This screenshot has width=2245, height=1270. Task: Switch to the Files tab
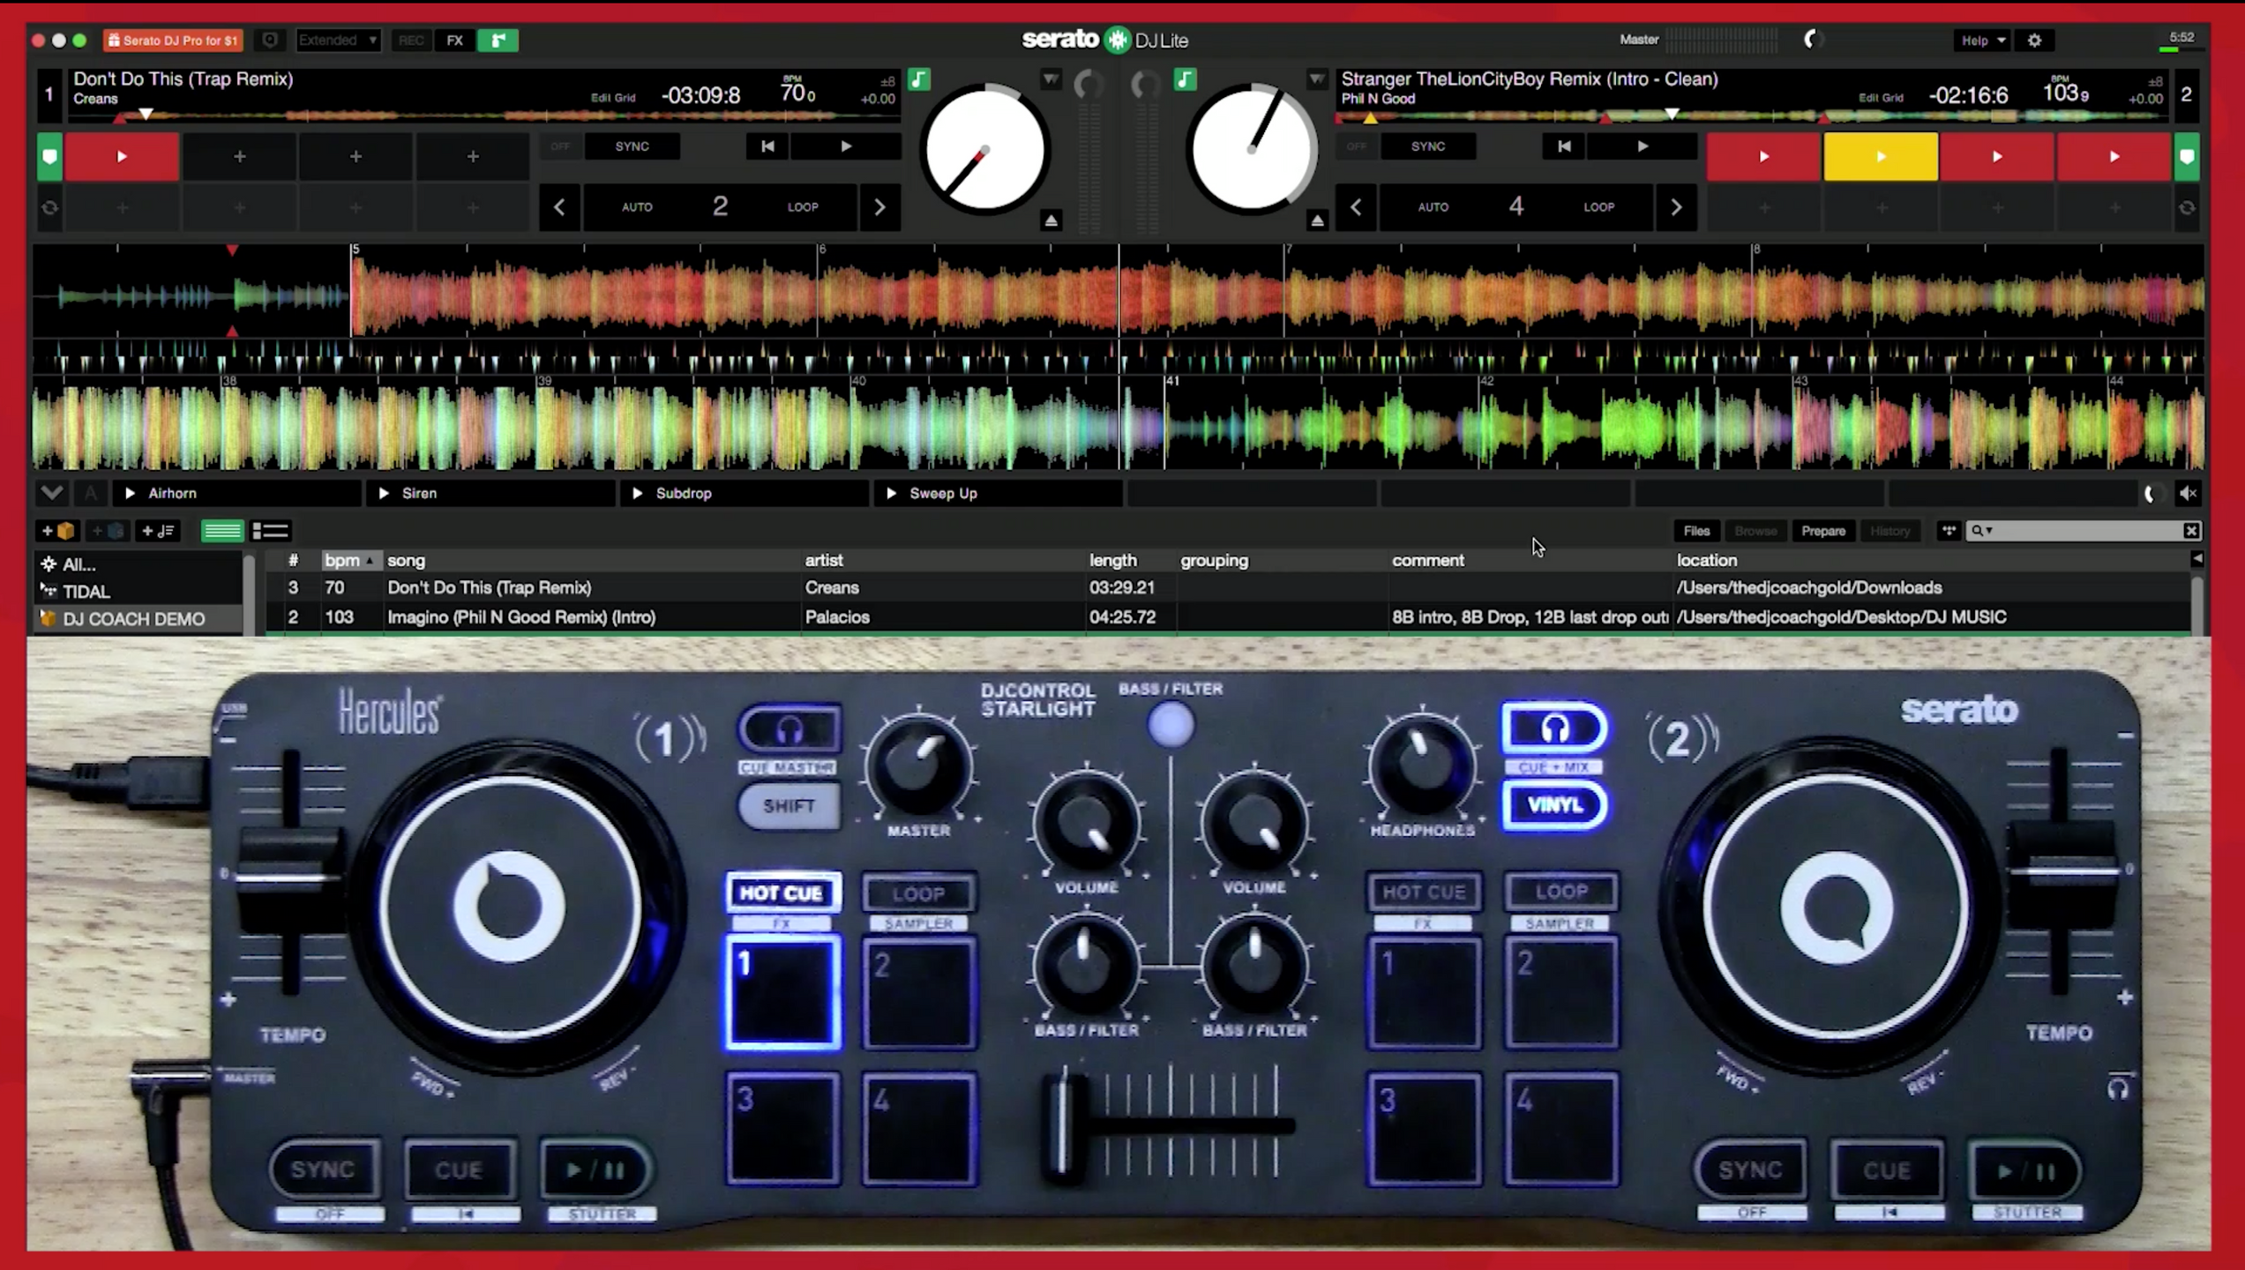(x=1695, y=531)
